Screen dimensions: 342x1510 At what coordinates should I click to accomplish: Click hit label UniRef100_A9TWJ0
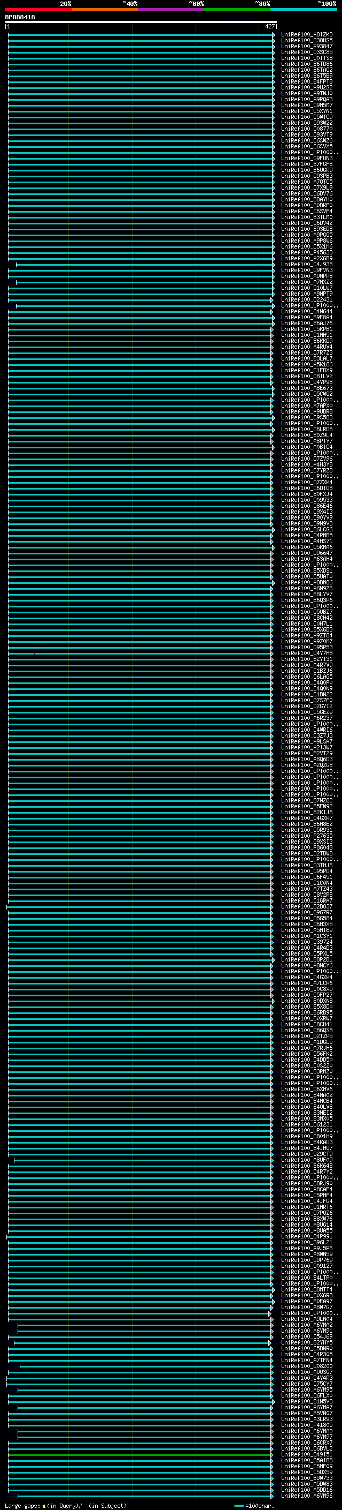point(306,93)
